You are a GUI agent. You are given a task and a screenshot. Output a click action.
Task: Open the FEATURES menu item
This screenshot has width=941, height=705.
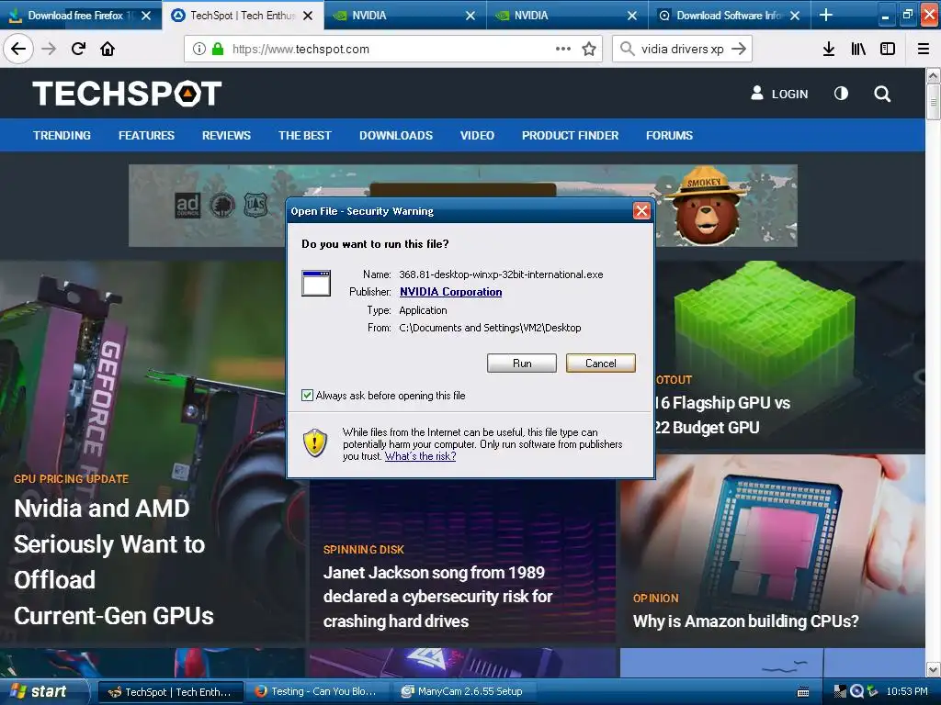(146, 136)
